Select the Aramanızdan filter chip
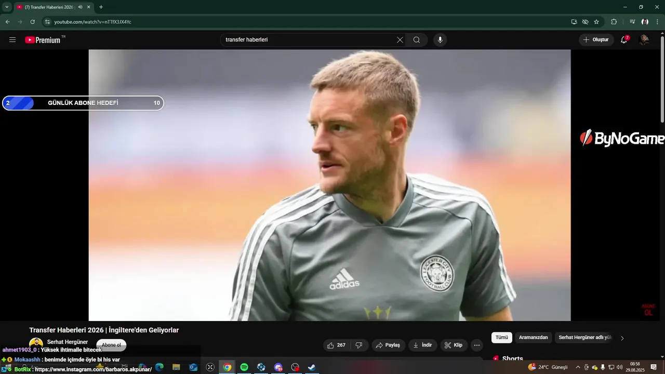 coord(534,338)
